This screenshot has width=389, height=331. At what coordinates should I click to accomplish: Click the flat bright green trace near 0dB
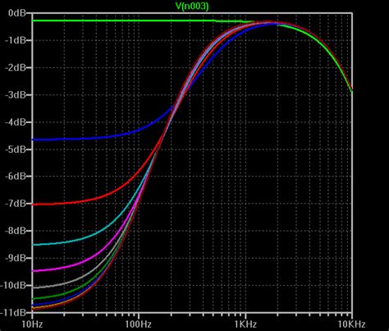click(x=123, y=21)
